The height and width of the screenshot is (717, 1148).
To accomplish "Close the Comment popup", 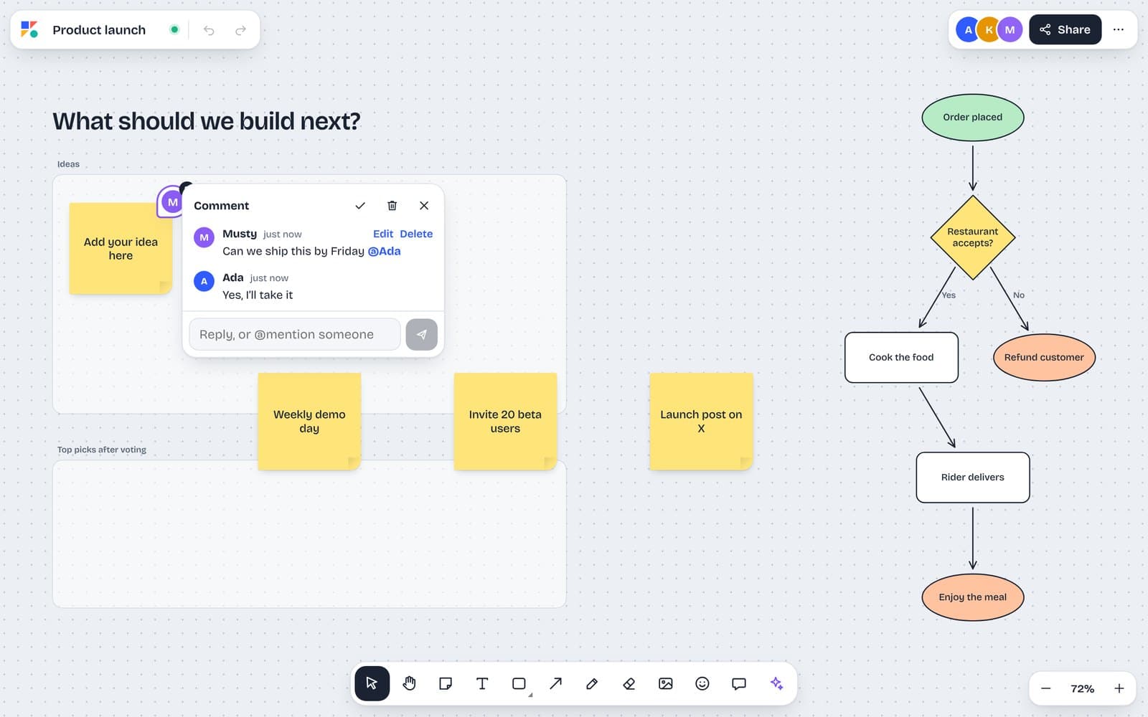I will (424, 206).
